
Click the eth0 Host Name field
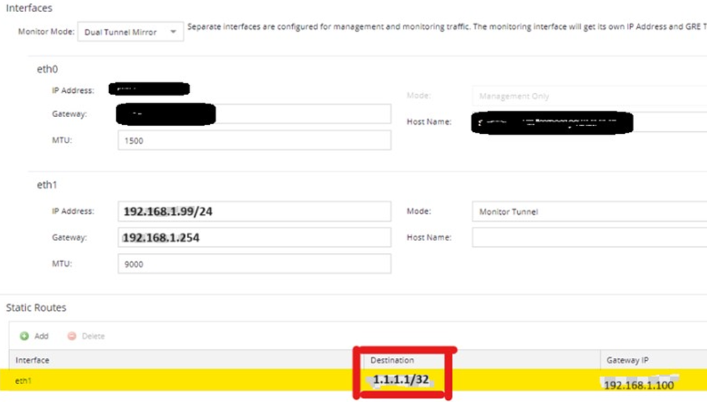point(588,122)
